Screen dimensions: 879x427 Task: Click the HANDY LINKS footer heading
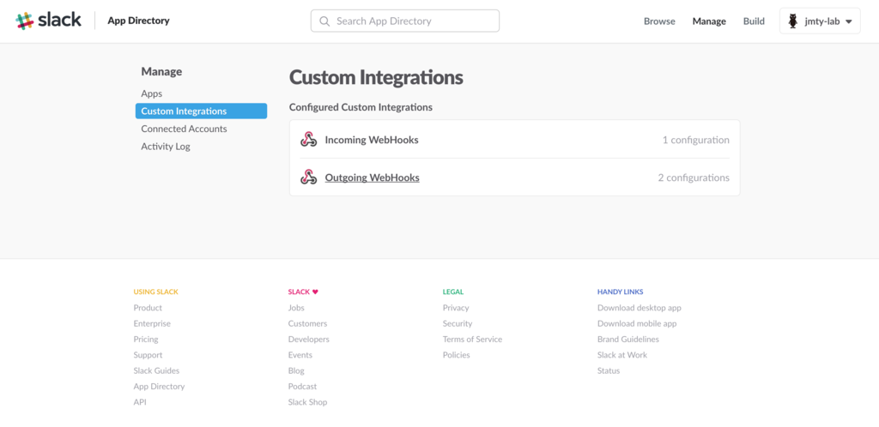(620, 292)
